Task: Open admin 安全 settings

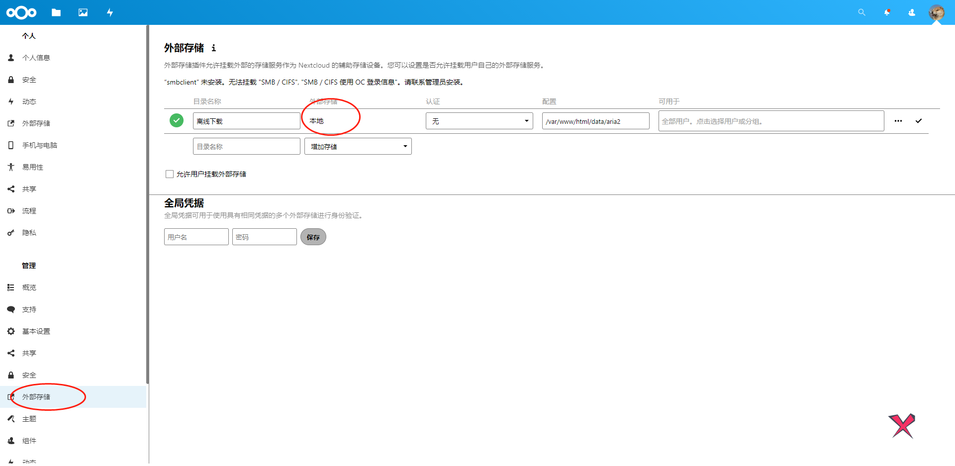Action: (73, 375)
